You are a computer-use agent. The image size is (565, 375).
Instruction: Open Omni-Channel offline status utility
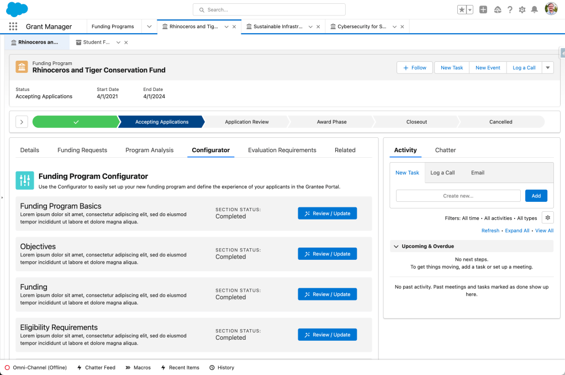(x=35, y=367)
